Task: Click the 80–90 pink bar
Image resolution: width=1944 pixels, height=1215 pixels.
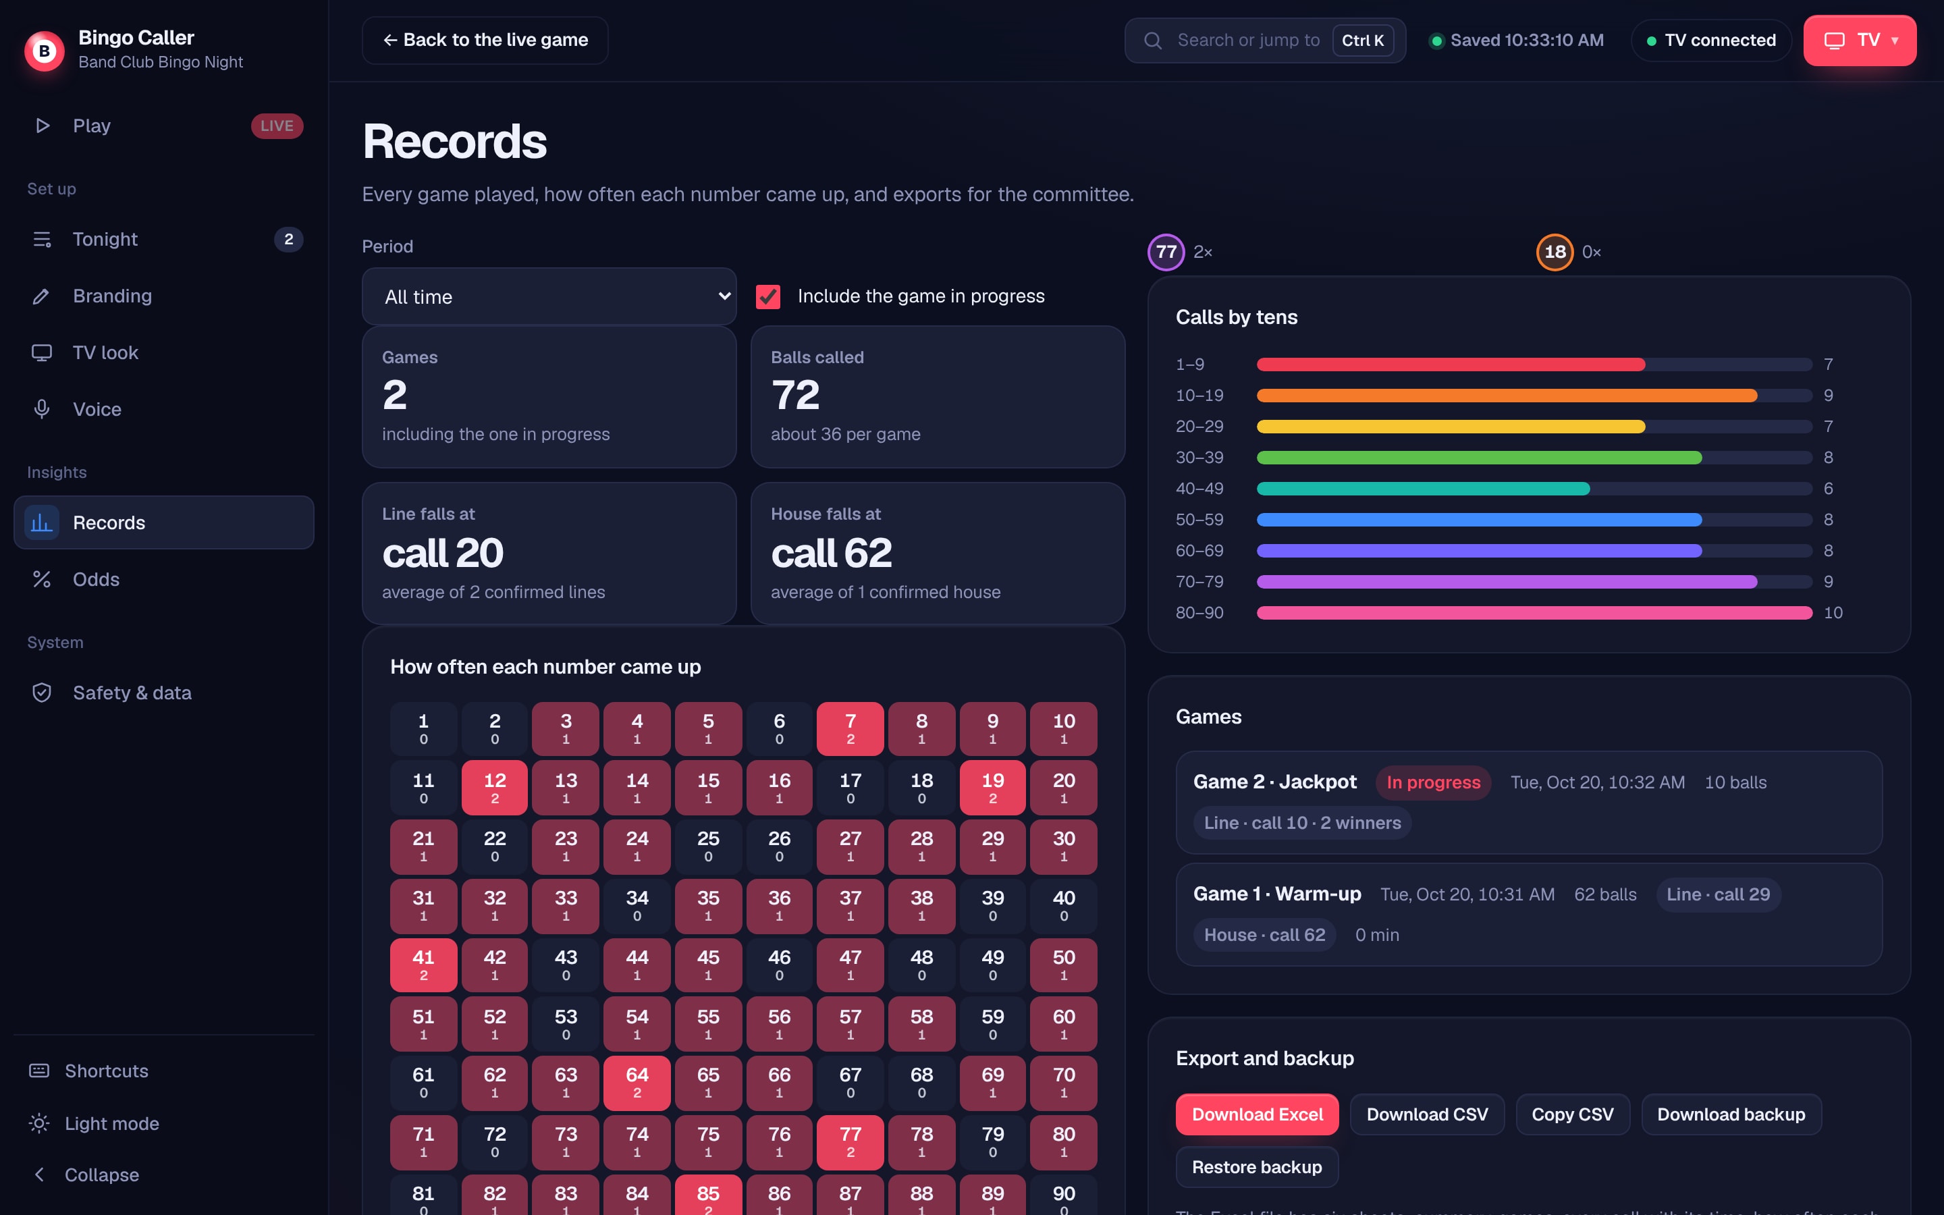Action: pyautogui.click(x=1534, y=613)
